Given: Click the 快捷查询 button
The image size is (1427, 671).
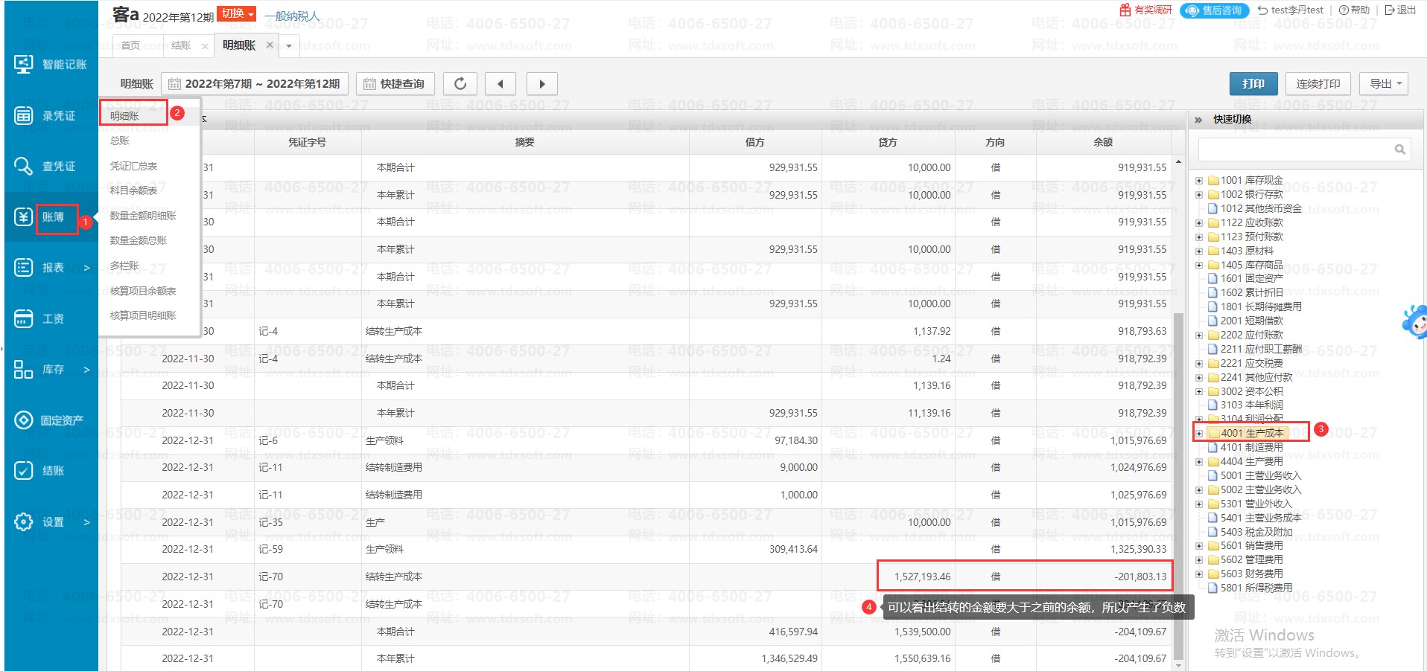Looking at the screenshot, I should pos(394,84).
